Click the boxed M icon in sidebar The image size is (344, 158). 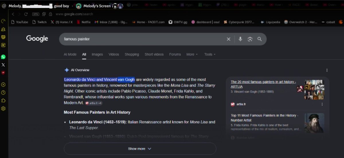point(3,45)
